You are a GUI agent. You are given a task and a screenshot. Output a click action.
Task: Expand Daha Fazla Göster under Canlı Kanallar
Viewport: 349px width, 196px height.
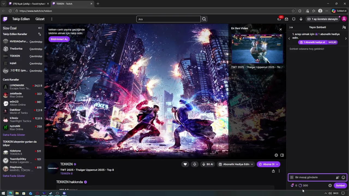tap(14, 135)
